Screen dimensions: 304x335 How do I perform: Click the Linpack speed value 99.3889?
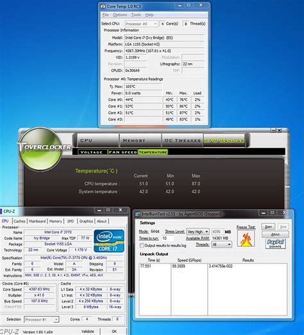point(178,266)
